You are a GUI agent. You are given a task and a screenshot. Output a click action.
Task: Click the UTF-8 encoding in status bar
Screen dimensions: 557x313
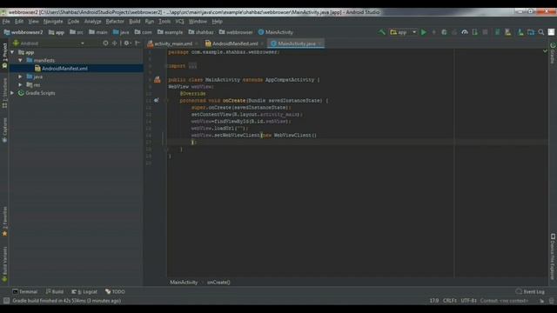coord(468,301)
